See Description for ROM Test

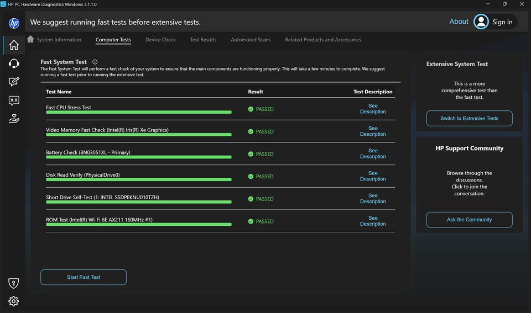[x=373, y=221]
